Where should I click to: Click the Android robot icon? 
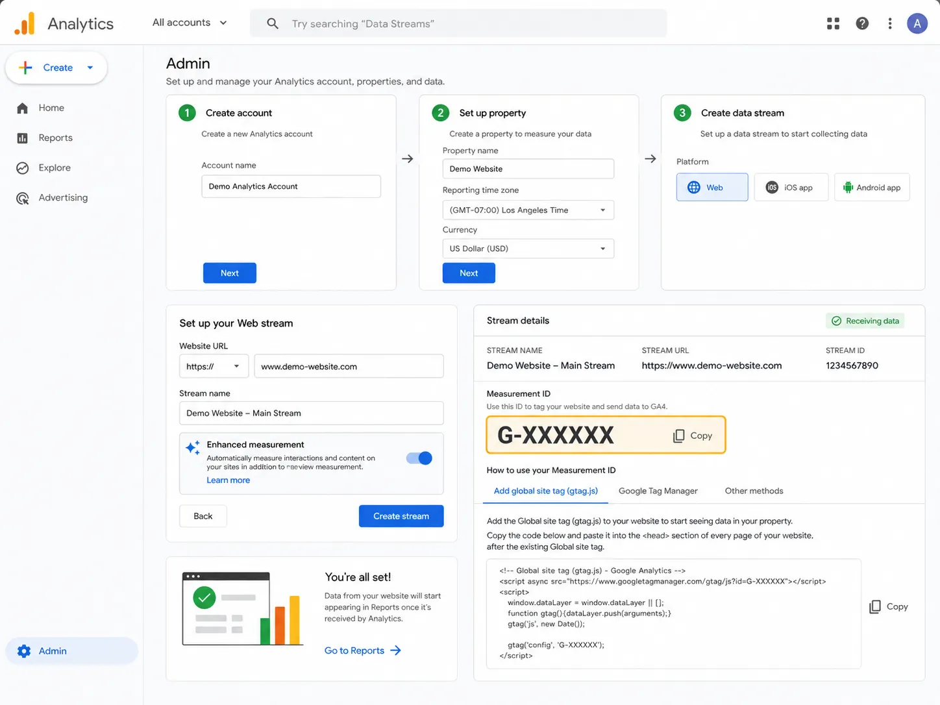848,188
